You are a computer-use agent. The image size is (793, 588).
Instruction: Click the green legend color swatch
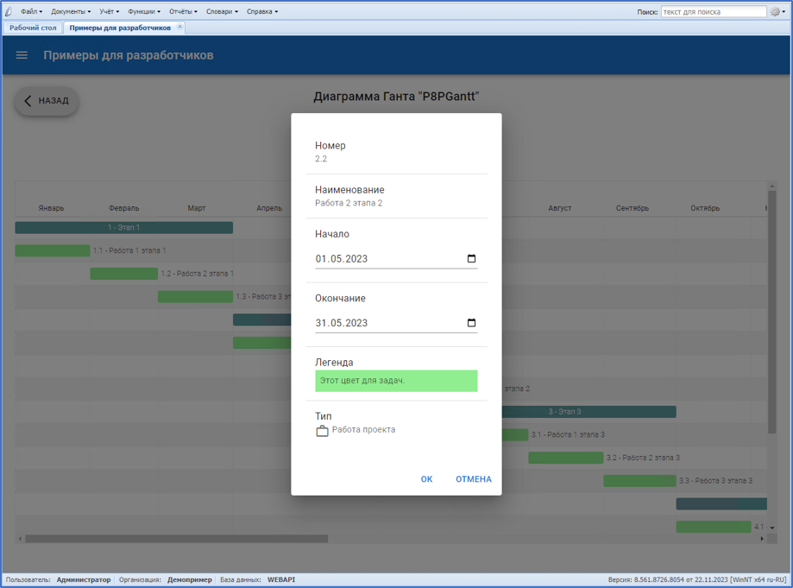pyautogui.click(x=396, y=381)
